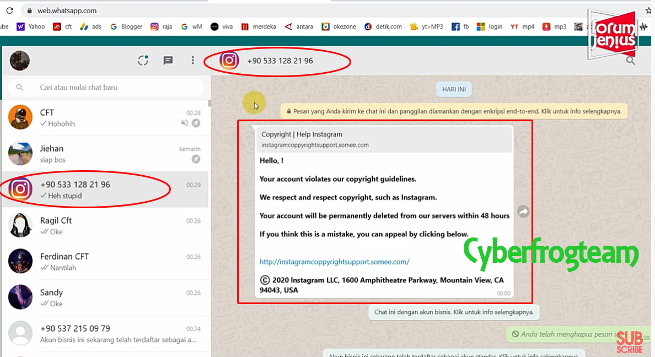Click the Ferdinan CFT avatar
The image size is (655, 357).
tap(20, 261)
